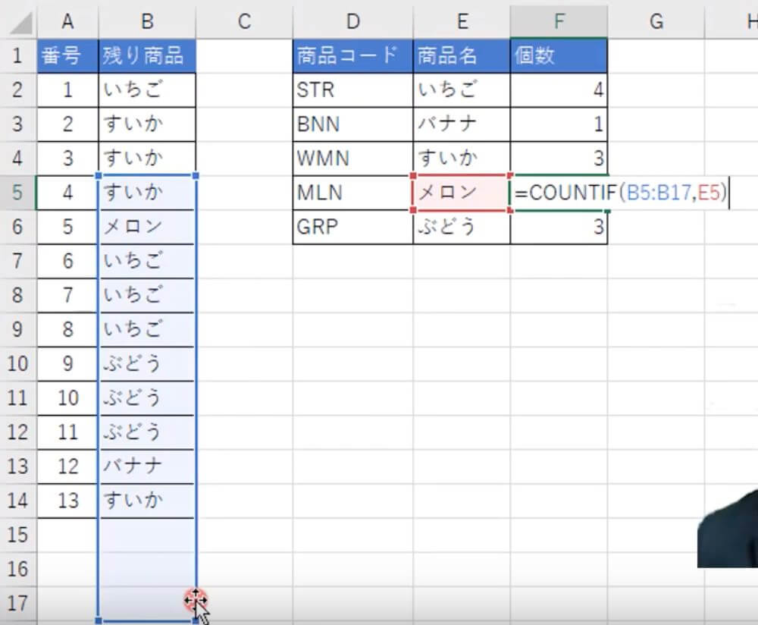Click バナナ in the 残り商品 column
Image resolution: width=758 pixels, height=625 pixels.
[x=147, y=466]
